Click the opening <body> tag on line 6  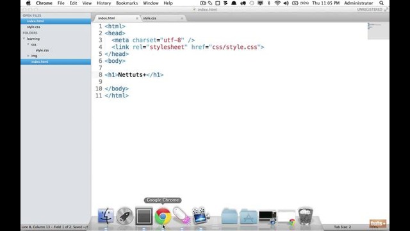[115, 61]
